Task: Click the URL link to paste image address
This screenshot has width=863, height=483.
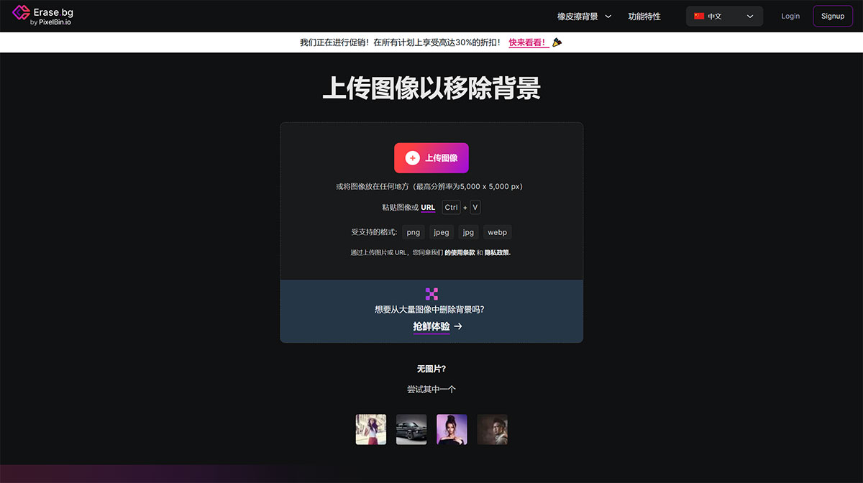Action: tap(428, 208)
